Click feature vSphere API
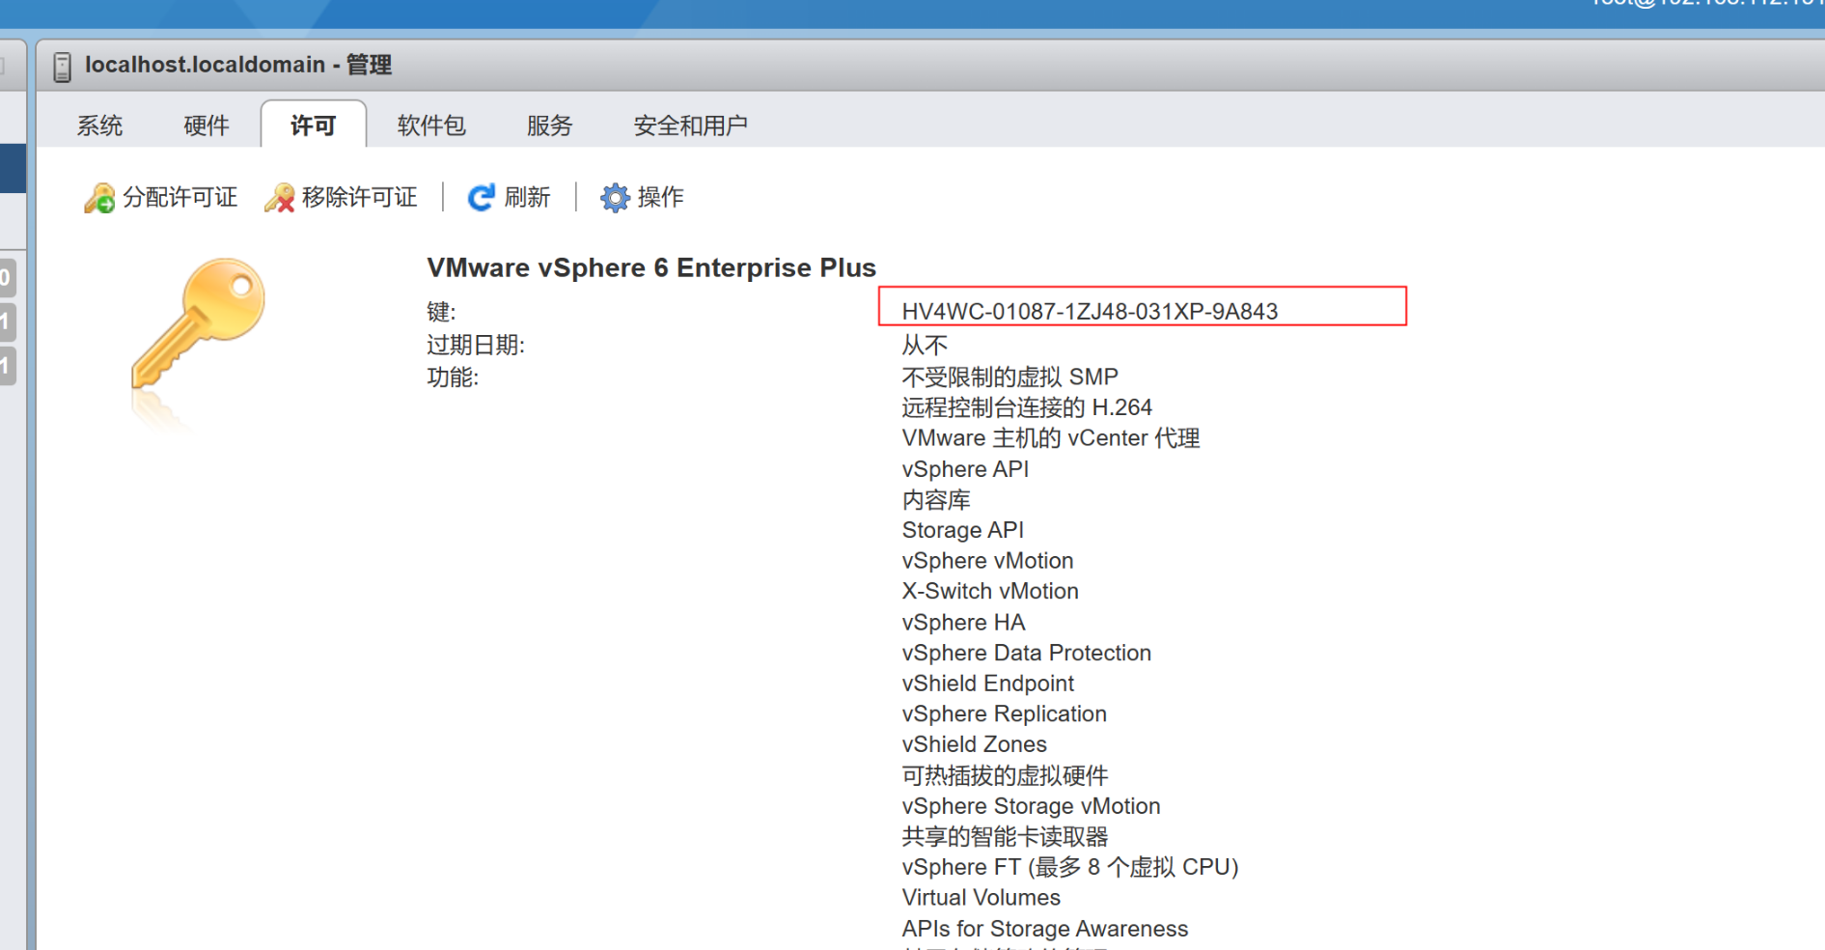Image resolution: width=1825 pixels, height=950 pixels. click(x=965, y=469)
